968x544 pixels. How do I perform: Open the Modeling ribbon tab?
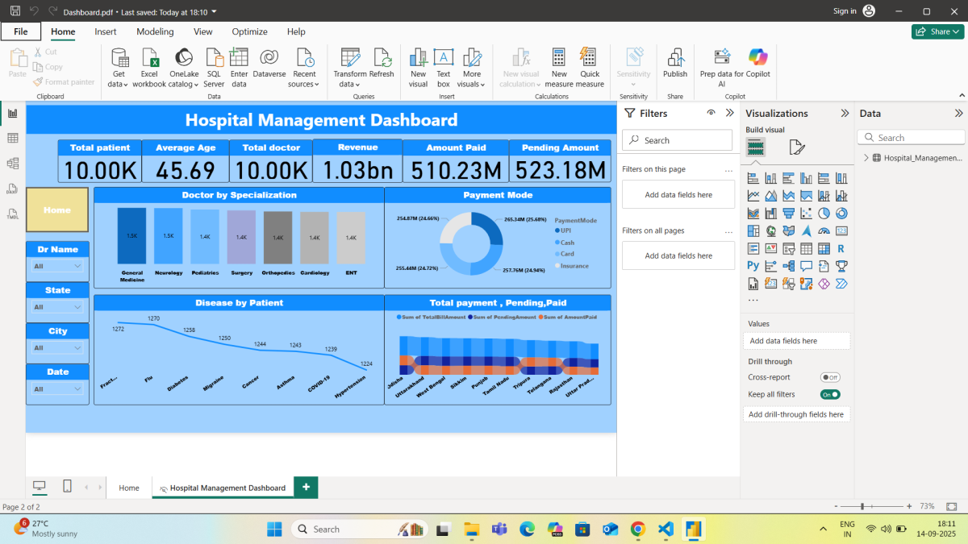pyautogui.click(x=155, y=31)
